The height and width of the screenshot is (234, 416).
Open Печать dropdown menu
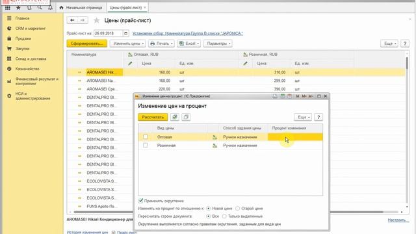(x=161, y=44)
